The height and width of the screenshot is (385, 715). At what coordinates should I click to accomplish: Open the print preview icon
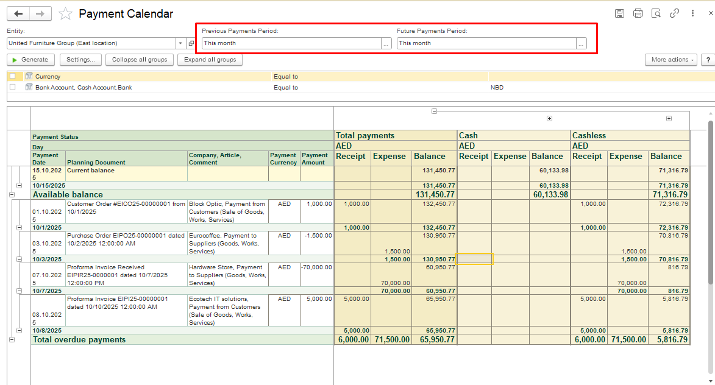(656, 13)
